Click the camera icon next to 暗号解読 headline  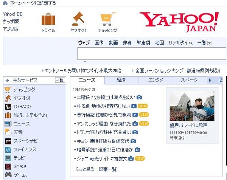(x=137, y=150)
